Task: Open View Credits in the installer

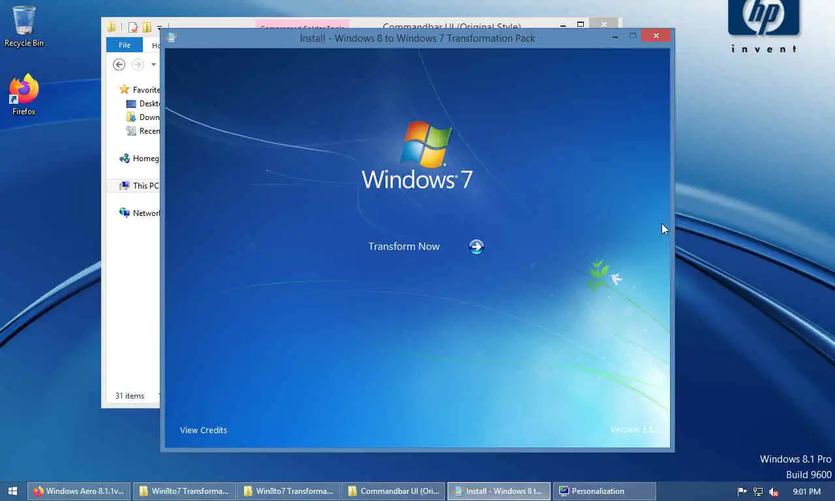Action: click(x=204, y=430)
